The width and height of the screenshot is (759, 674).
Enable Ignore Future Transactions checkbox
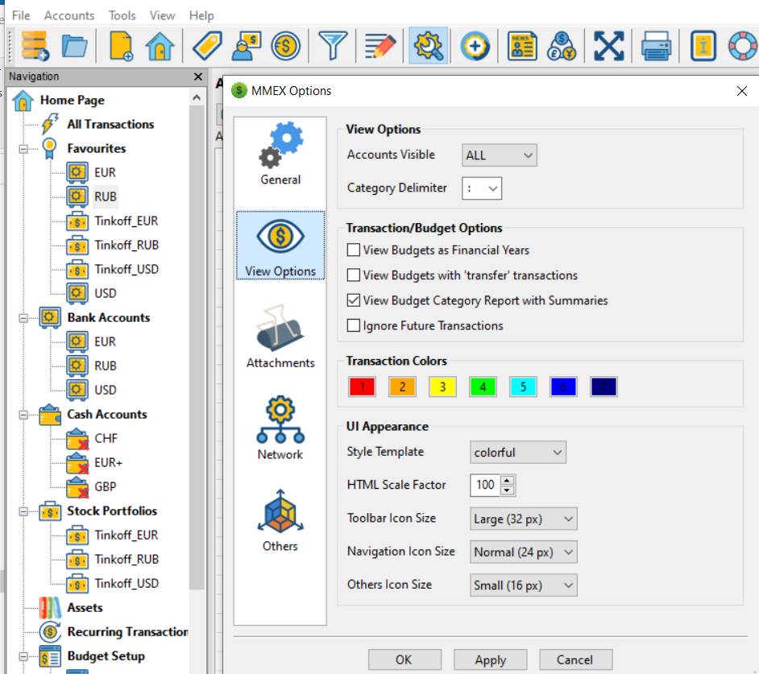coord(354,325)
